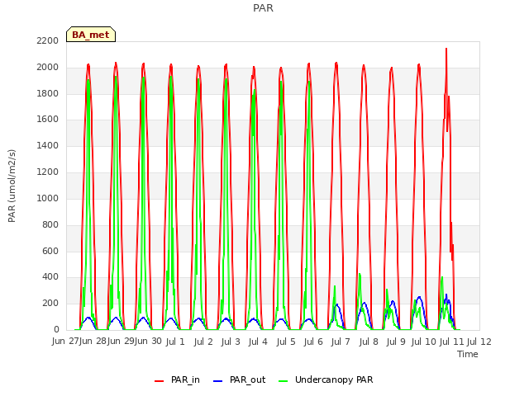This screenshot has width=529, height=396.
Task: Click the tallest red PAR_in spike on Jul 11
Action: click(x=446, y=49)
